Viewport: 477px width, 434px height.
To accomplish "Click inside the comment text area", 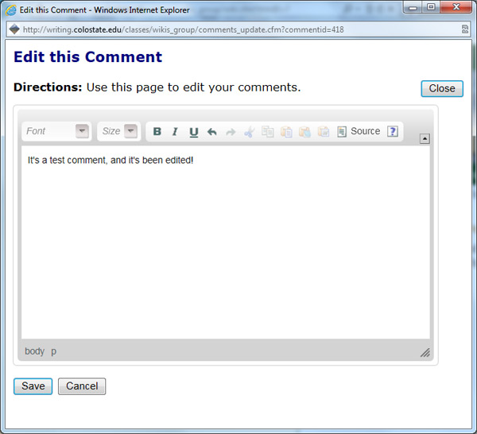I will [x=226, y=242].
